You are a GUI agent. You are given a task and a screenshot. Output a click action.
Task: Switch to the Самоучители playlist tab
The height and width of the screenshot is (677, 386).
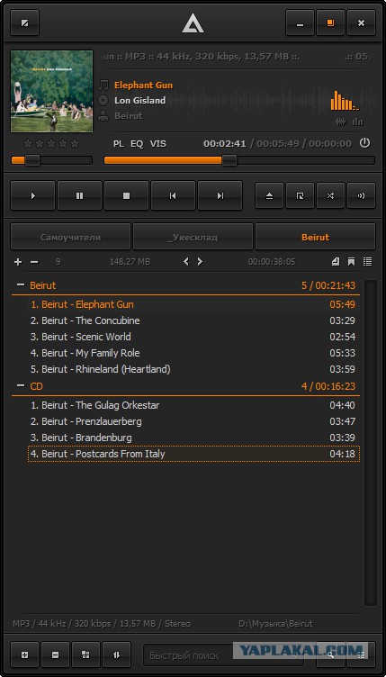click(x=71, y=237)
